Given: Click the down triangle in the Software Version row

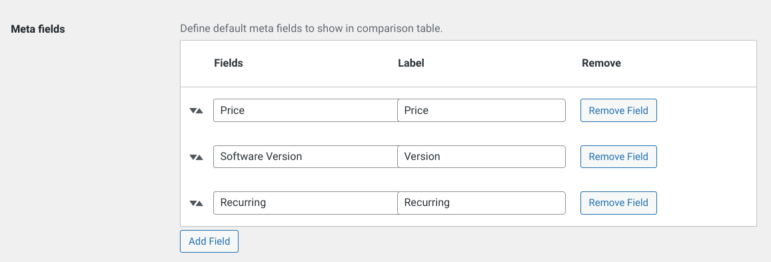Looking at the screenshot, I should pyautogui.click(x=193, y=157).
